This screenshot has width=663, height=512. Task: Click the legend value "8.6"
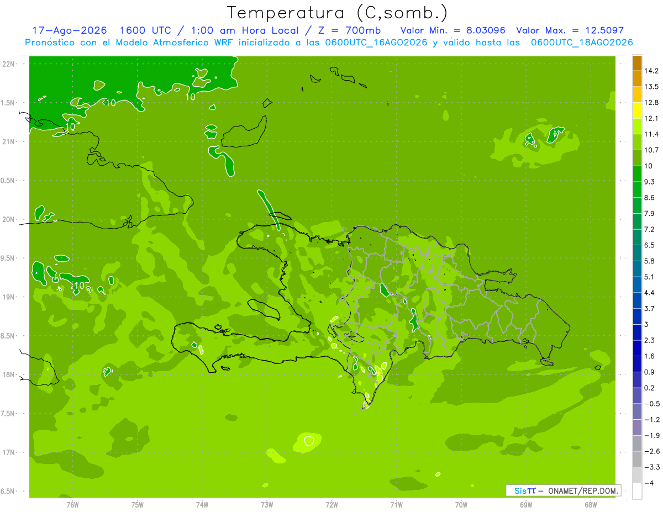649,198
